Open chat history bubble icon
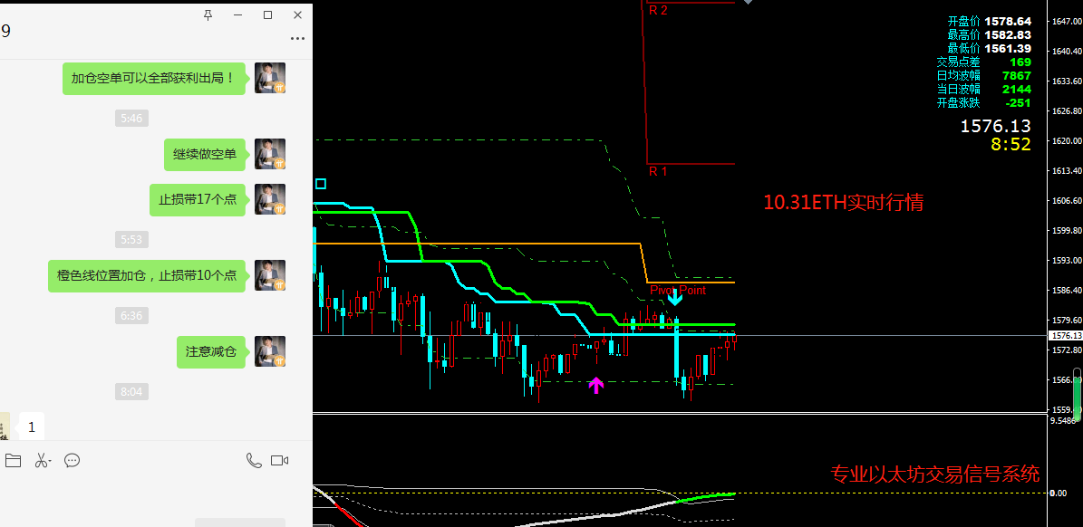This screenshot has height=527, width=1083. click(72, 461)
